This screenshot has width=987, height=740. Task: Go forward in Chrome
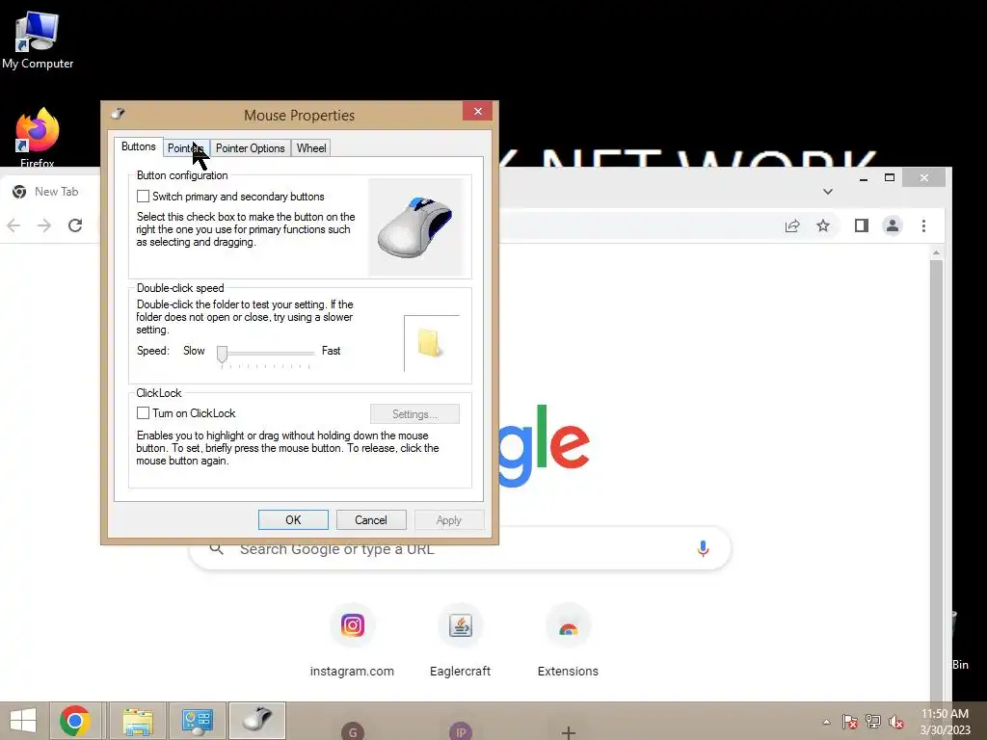click(x=44, y=225)
